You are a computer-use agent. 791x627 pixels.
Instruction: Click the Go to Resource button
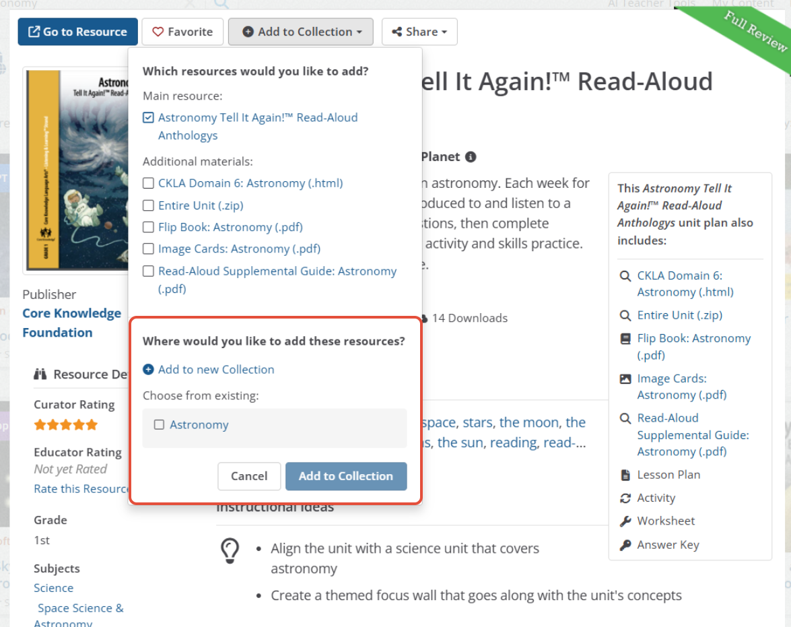(77, 32)
